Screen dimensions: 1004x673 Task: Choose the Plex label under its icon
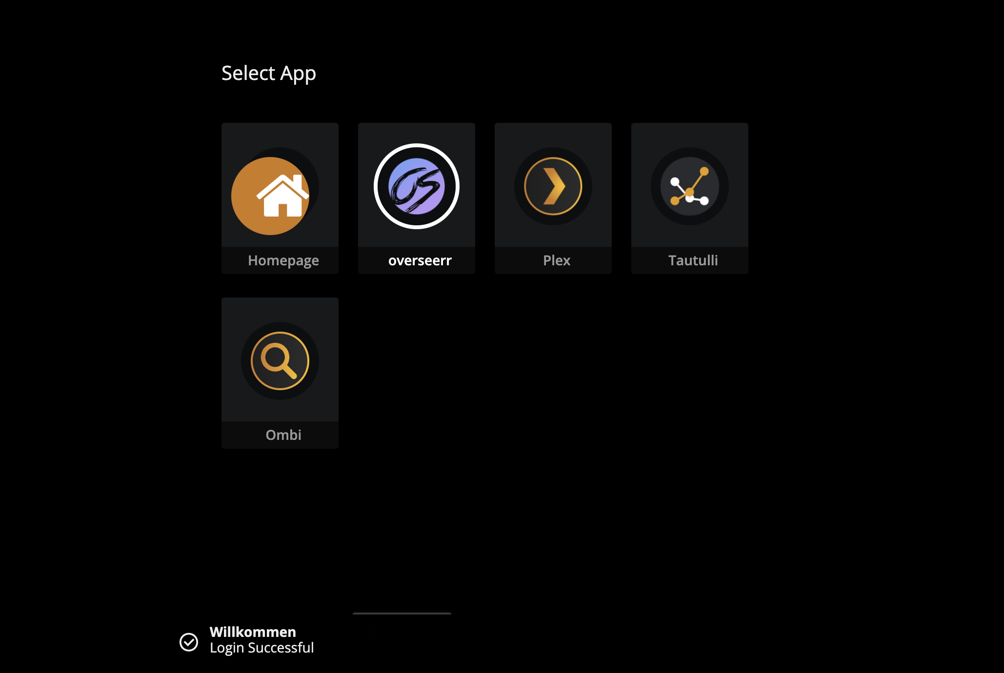click(x=557, y=260)
